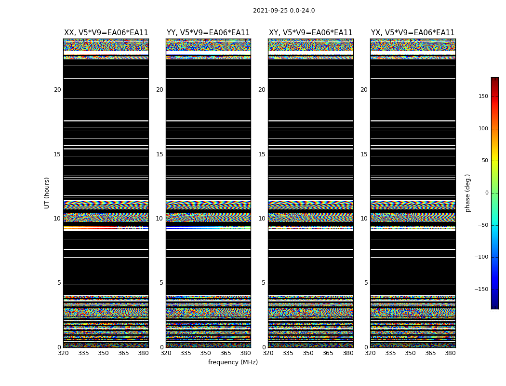
Task: Click the 0 tick label beside colorbar
Action: (x=486, y=193)
